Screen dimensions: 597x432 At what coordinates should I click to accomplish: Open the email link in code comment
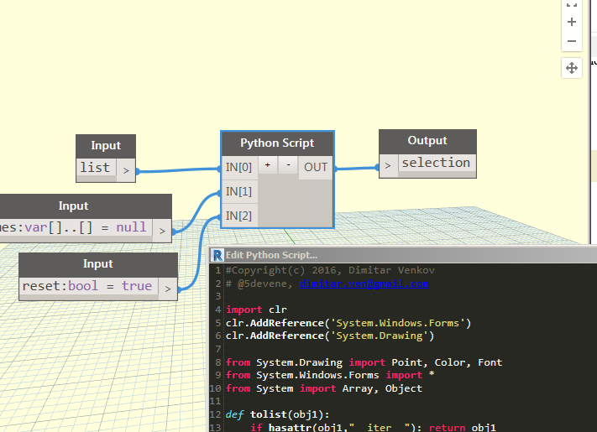click(363, 284)
